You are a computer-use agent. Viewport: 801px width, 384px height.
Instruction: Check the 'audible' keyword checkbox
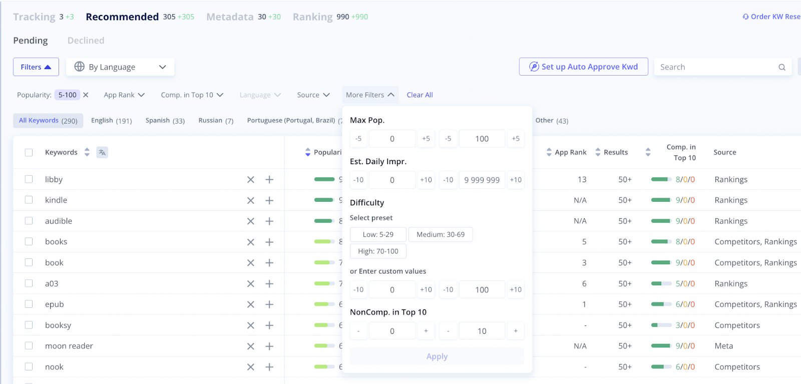coord(29,221)
